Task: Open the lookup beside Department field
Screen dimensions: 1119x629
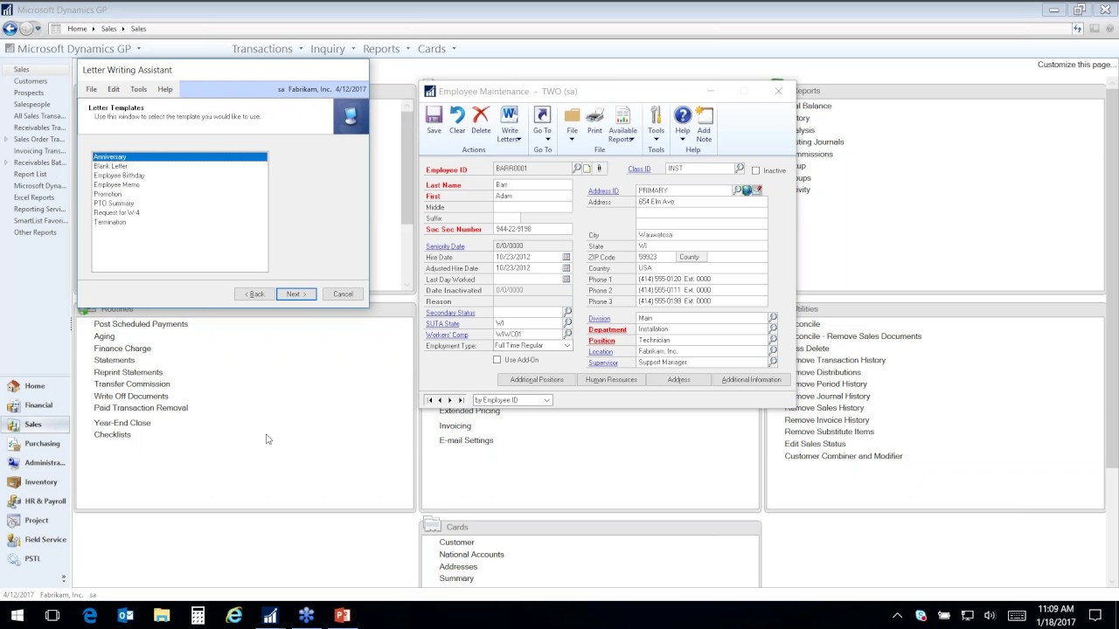Action: click(x=773, y=328)
